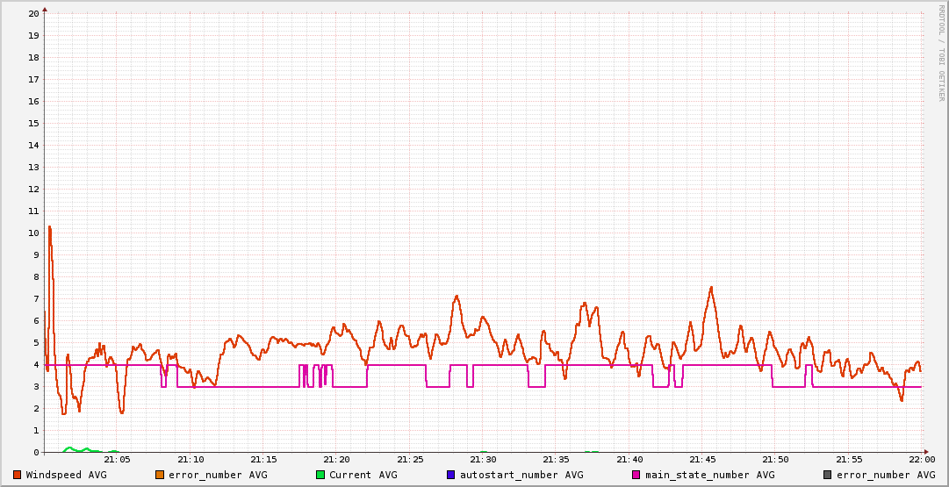Click the 21:05 time label on x-axis
The height and width of the screenshot is (487, 949).
click(117, 460)
